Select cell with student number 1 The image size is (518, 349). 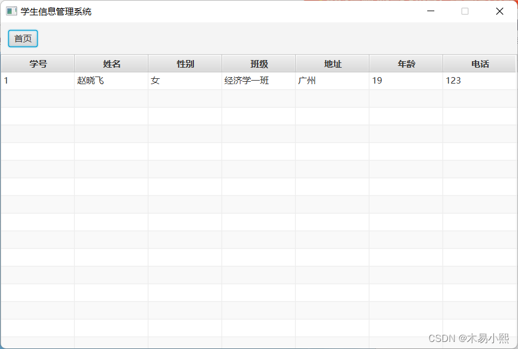[38, 81]
